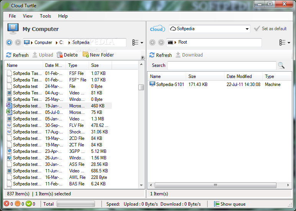Click the Excel icon of 75 KB file
The width and height of the screenshot is (296, 211).
coord(9,112)
